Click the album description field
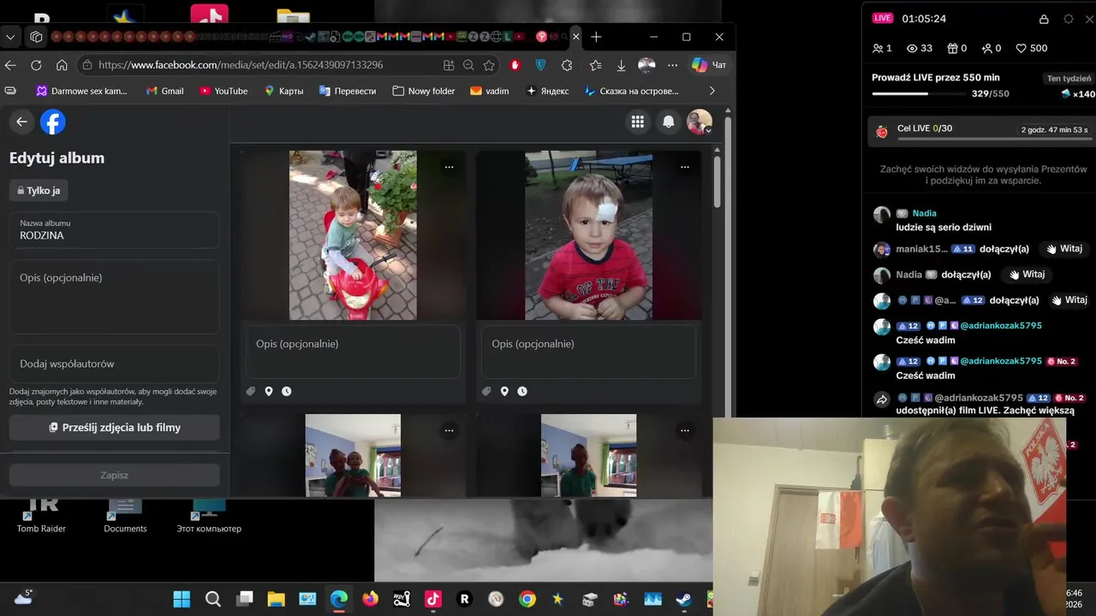Screen dimensions: 1096x616 point(115,297)
